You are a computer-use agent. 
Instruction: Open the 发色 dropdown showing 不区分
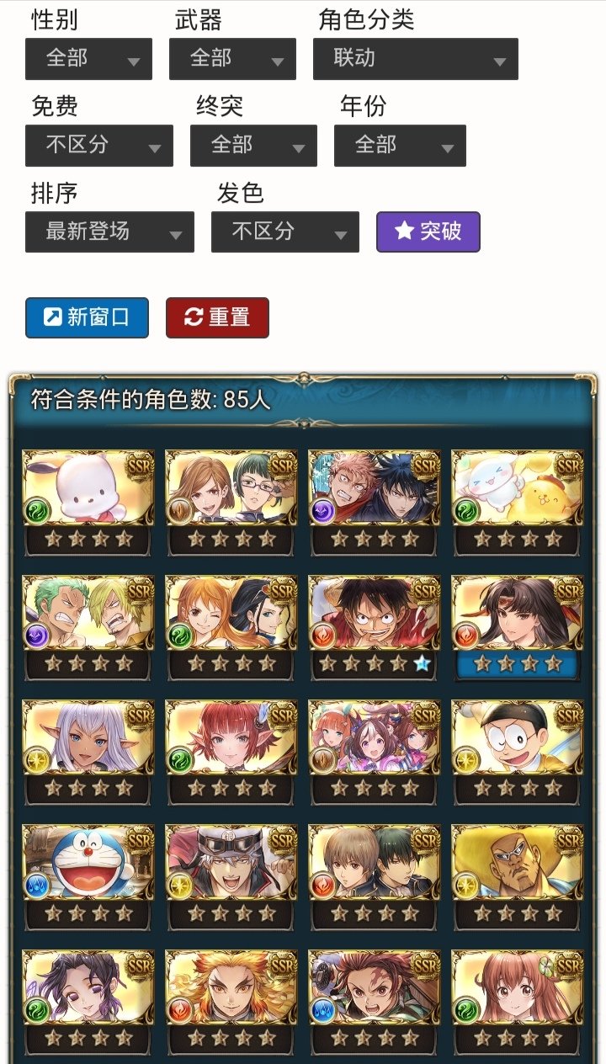tap(285, 231)
